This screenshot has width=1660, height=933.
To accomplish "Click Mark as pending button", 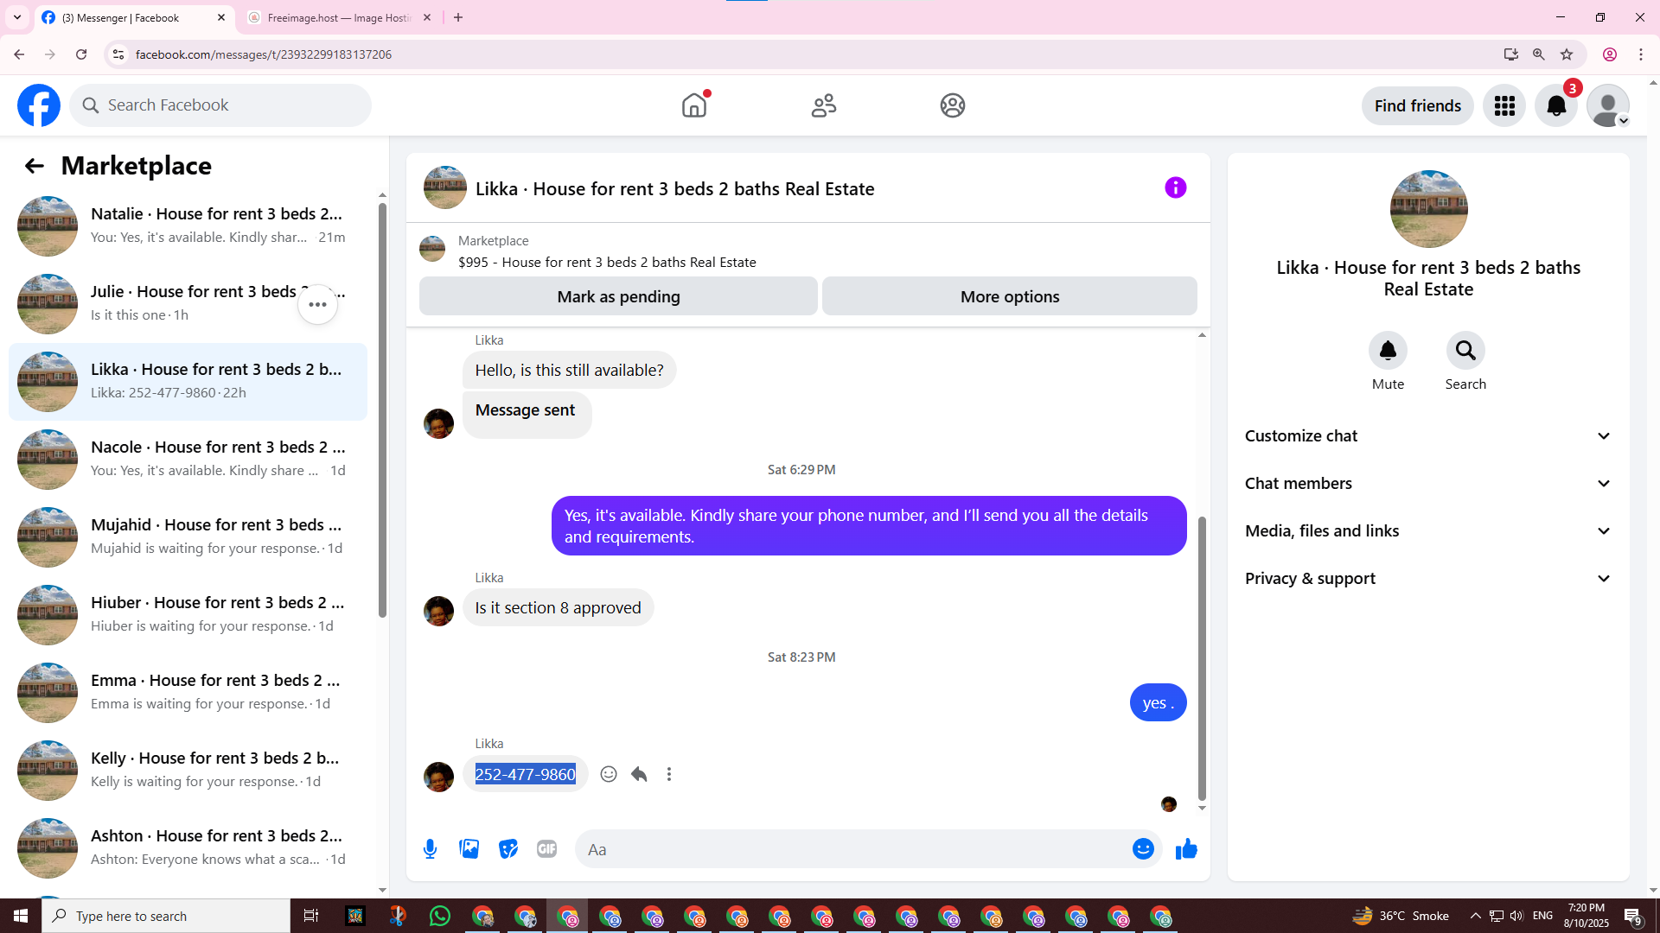I will click(x=618, y=296).
